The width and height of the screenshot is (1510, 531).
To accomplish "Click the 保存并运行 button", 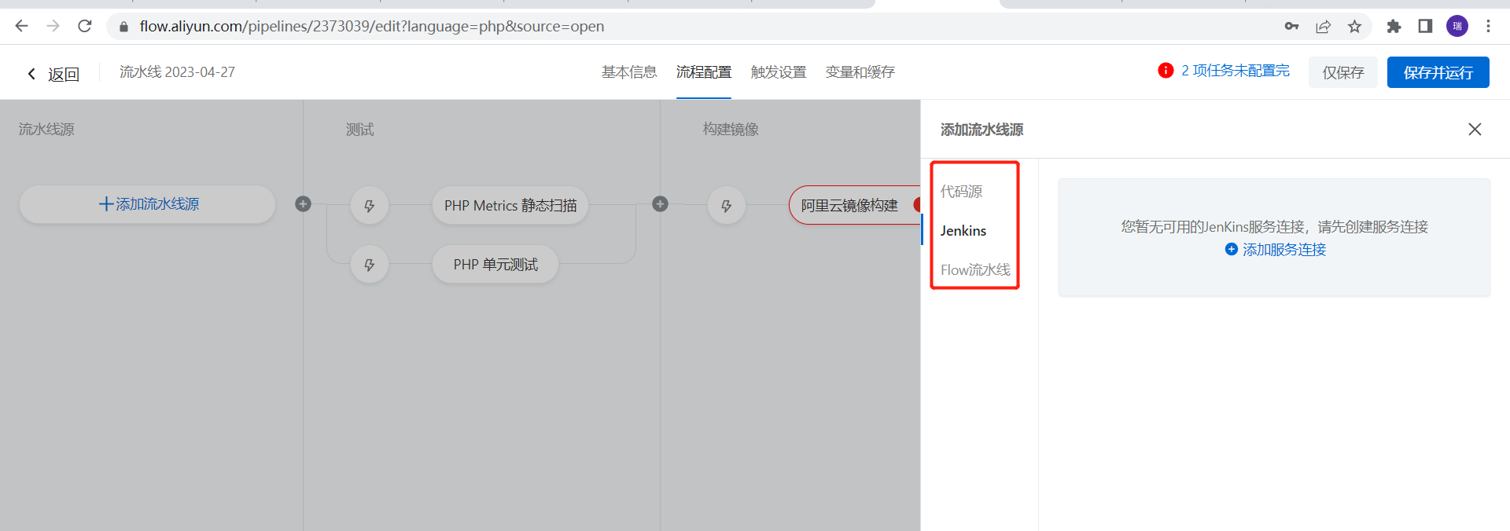I will tap(1438, 72).
